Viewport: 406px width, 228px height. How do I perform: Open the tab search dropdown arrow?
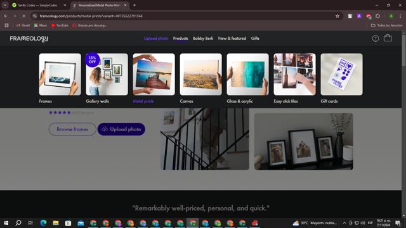(x=5, y=5)
